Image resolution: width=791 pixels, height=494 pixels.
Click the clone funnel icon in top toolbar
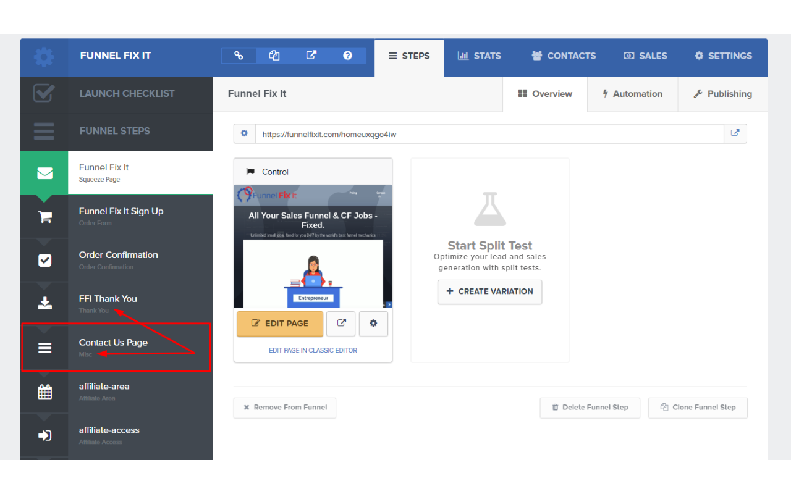pos(274,56)
